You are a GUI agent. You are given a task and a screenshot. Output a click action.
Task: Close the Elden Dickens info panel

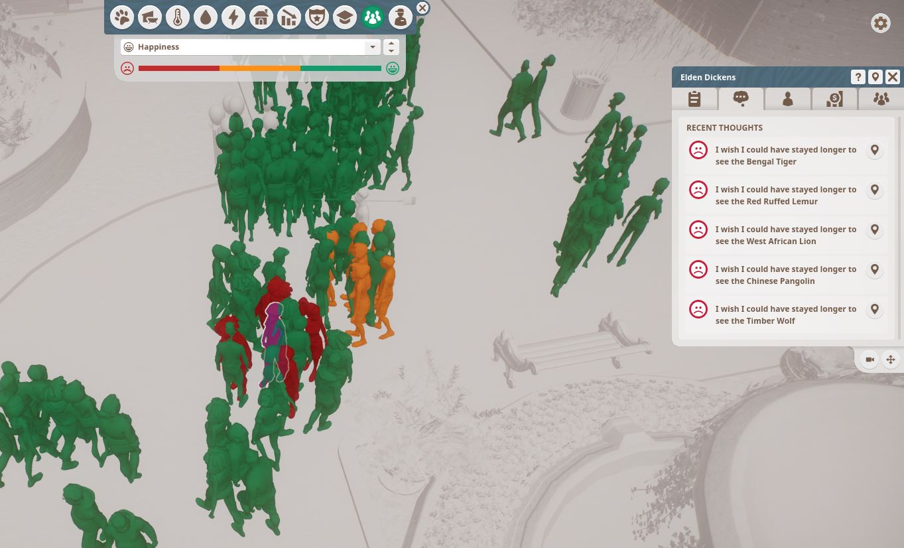(x=893, y=77)
